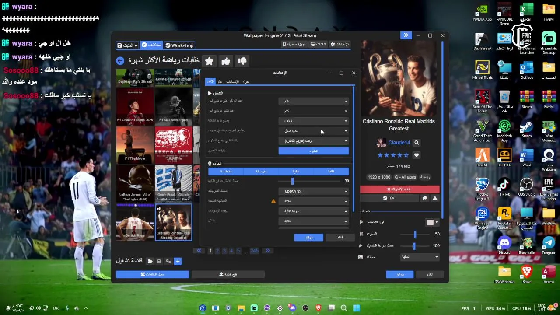Click the report warning triangle icon
Screen dimensions: 560x315
435,198
